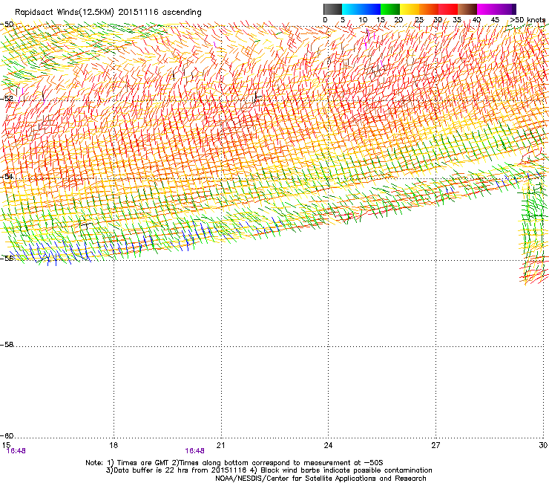Click the ">50 knots" legend label
549x483 pixels.
527,20
